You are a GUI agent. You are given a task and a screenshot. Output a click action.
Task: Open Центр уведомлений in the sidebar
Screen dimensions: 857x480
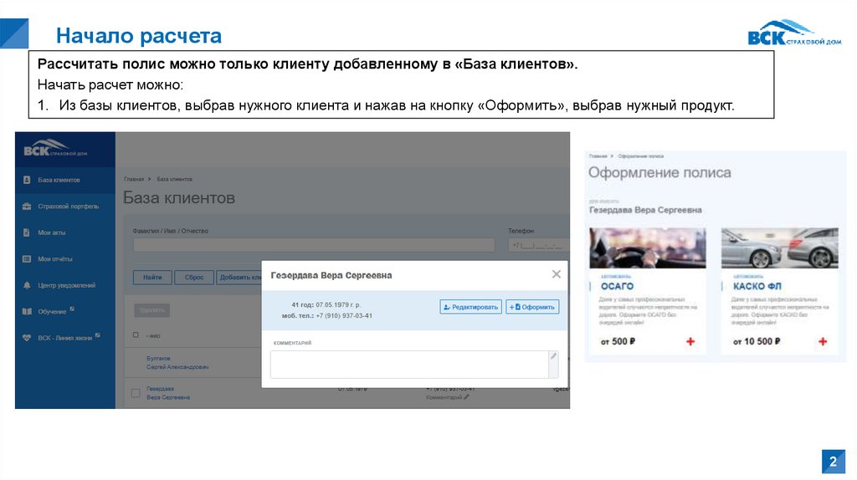pos(66,286)
